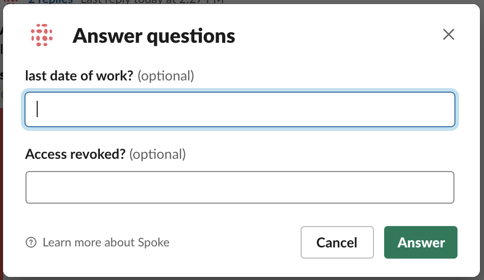The width and height of the screenshot is (484, 280).
Task: Focus the last date of work field
Action: click(x=240, y=109)
